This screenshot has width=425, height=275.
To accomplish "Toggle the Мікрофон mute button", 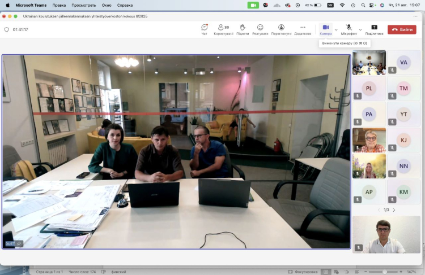I will click(348, 28).
